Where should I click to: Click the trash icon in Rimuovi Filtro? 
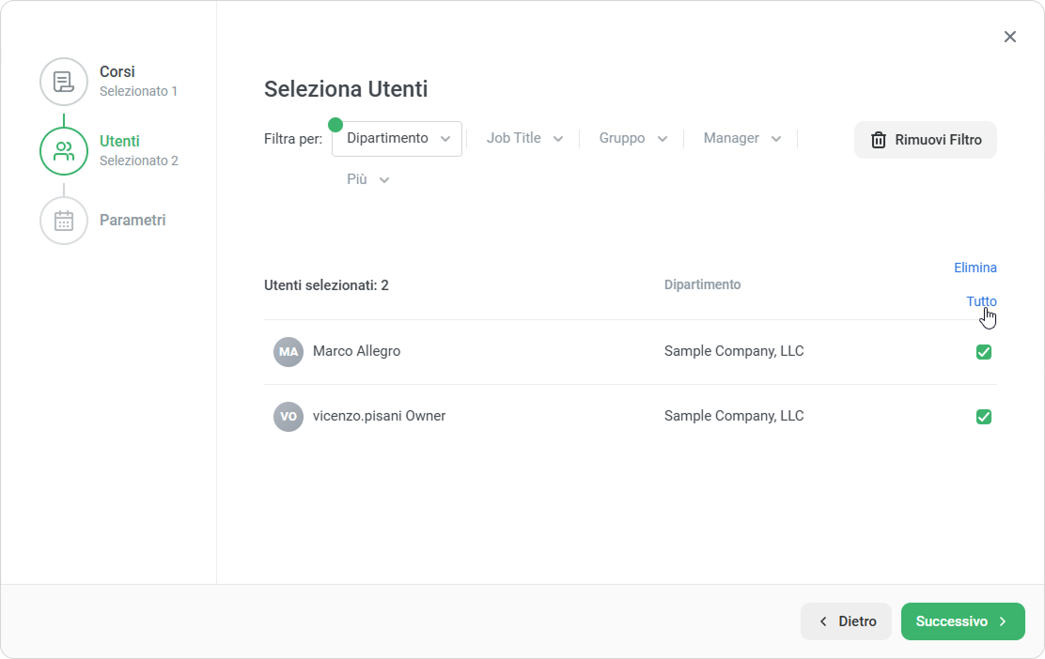(879, 140)
